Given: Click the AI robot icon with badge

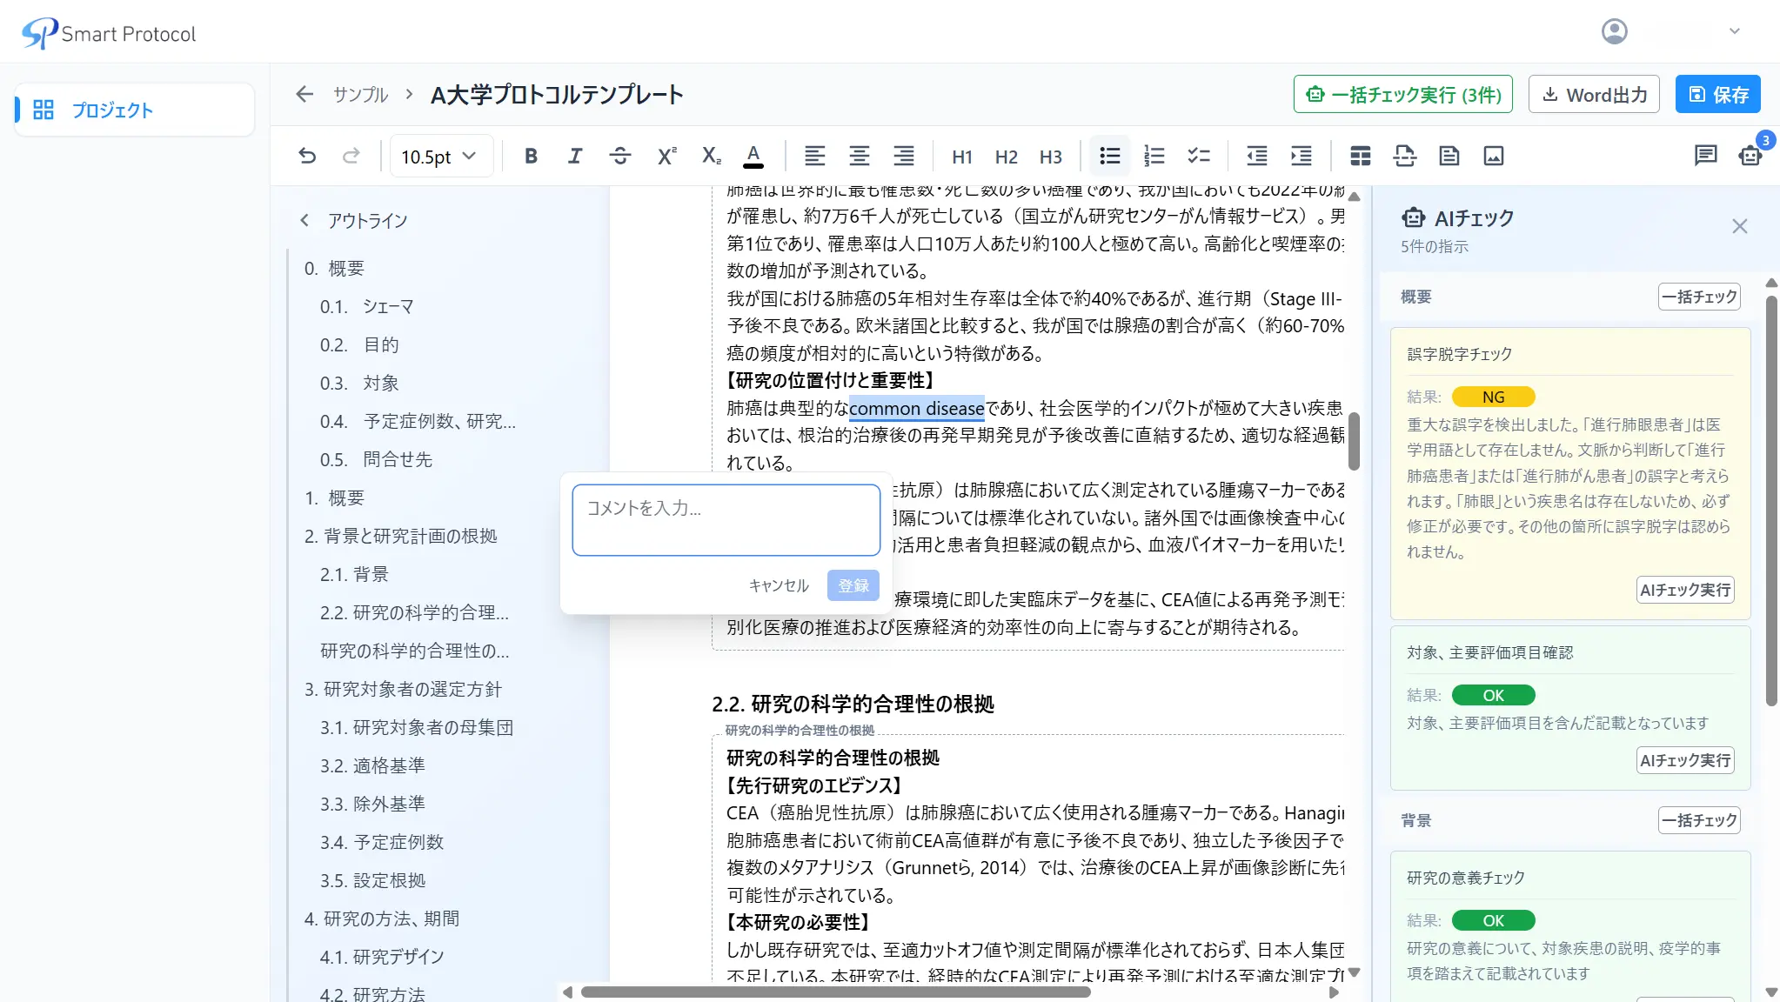Looking at the screenshot, I should (1750, 156).
